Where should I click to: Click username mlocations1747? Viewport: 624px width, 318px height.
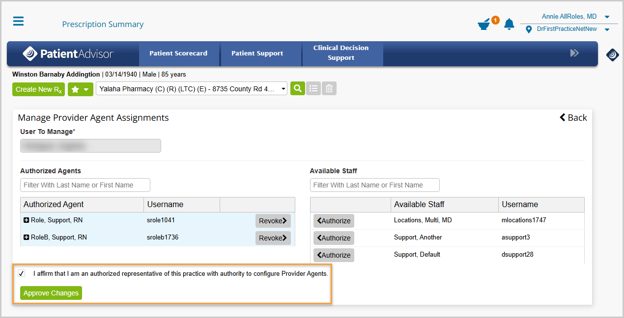click(x=524, y=220)
